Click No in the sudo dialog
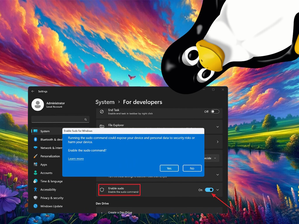The width and height of the screenshot is (299, 224). tap(192, 168)
